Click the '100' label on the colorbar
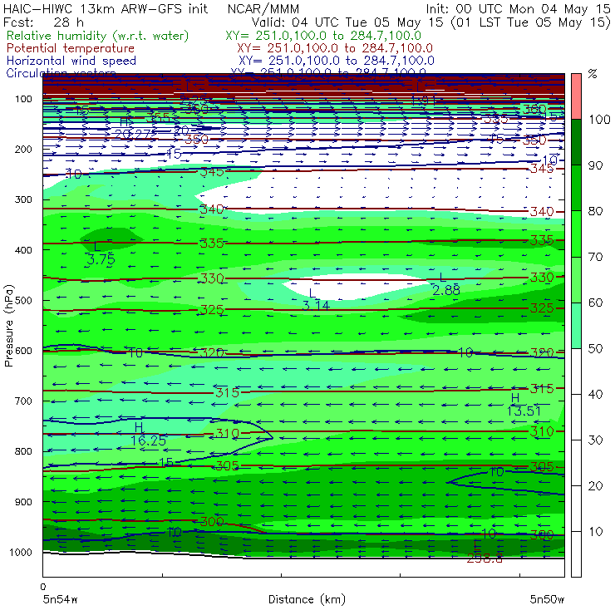Viewport: 615px width, 615px height. (x=599, y=119)
